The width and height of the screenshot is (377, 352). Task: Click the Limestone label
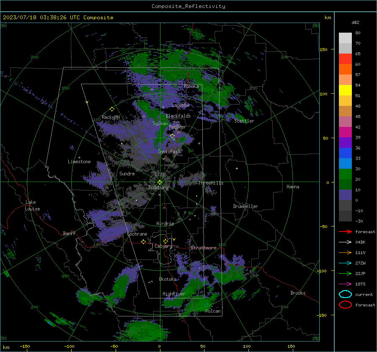(79, 162)
